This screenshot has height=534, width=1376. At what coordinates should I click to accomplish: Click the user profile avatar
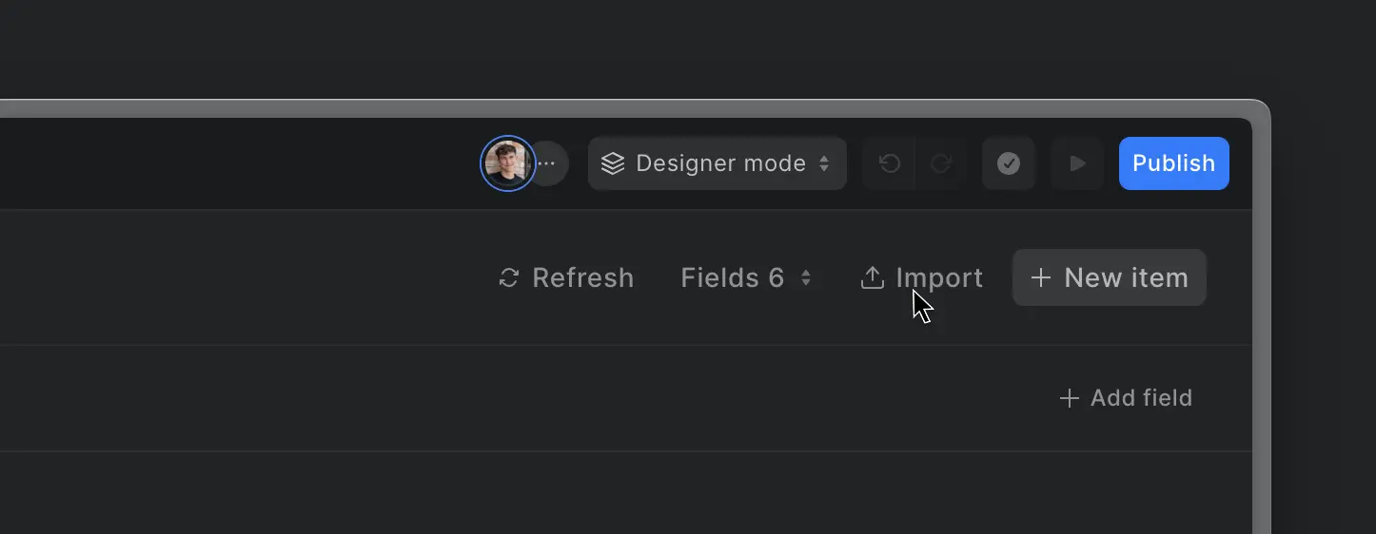tap(507, 163)
